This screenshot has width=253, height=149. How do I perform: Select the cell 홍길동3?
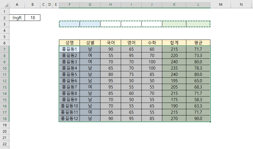(x=69, y=62)
